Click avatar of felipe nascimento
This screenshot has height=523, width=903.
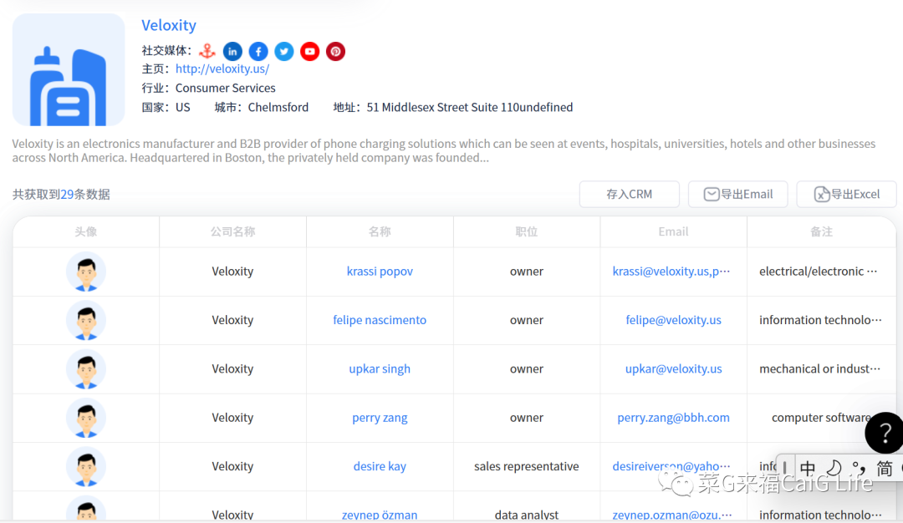(86, 321)
